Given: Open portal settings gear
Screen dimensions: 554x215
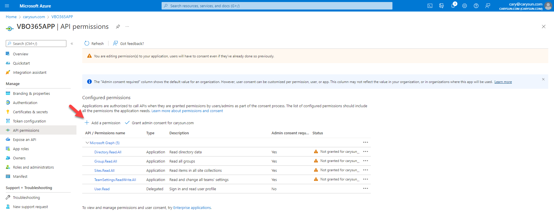Looking at the screenshot, I should pos(465,6).
